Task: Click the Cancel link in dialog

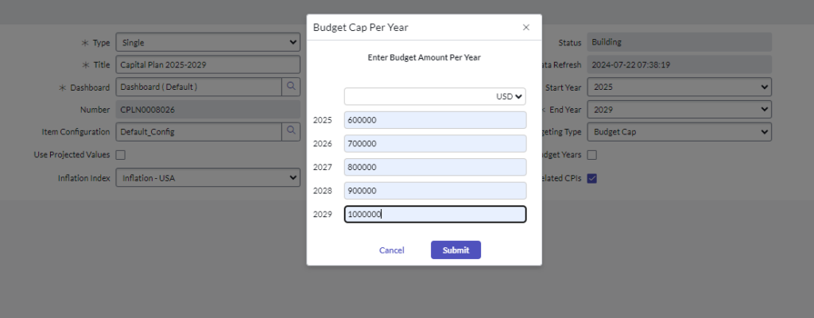Action: (x=392, y=250)
